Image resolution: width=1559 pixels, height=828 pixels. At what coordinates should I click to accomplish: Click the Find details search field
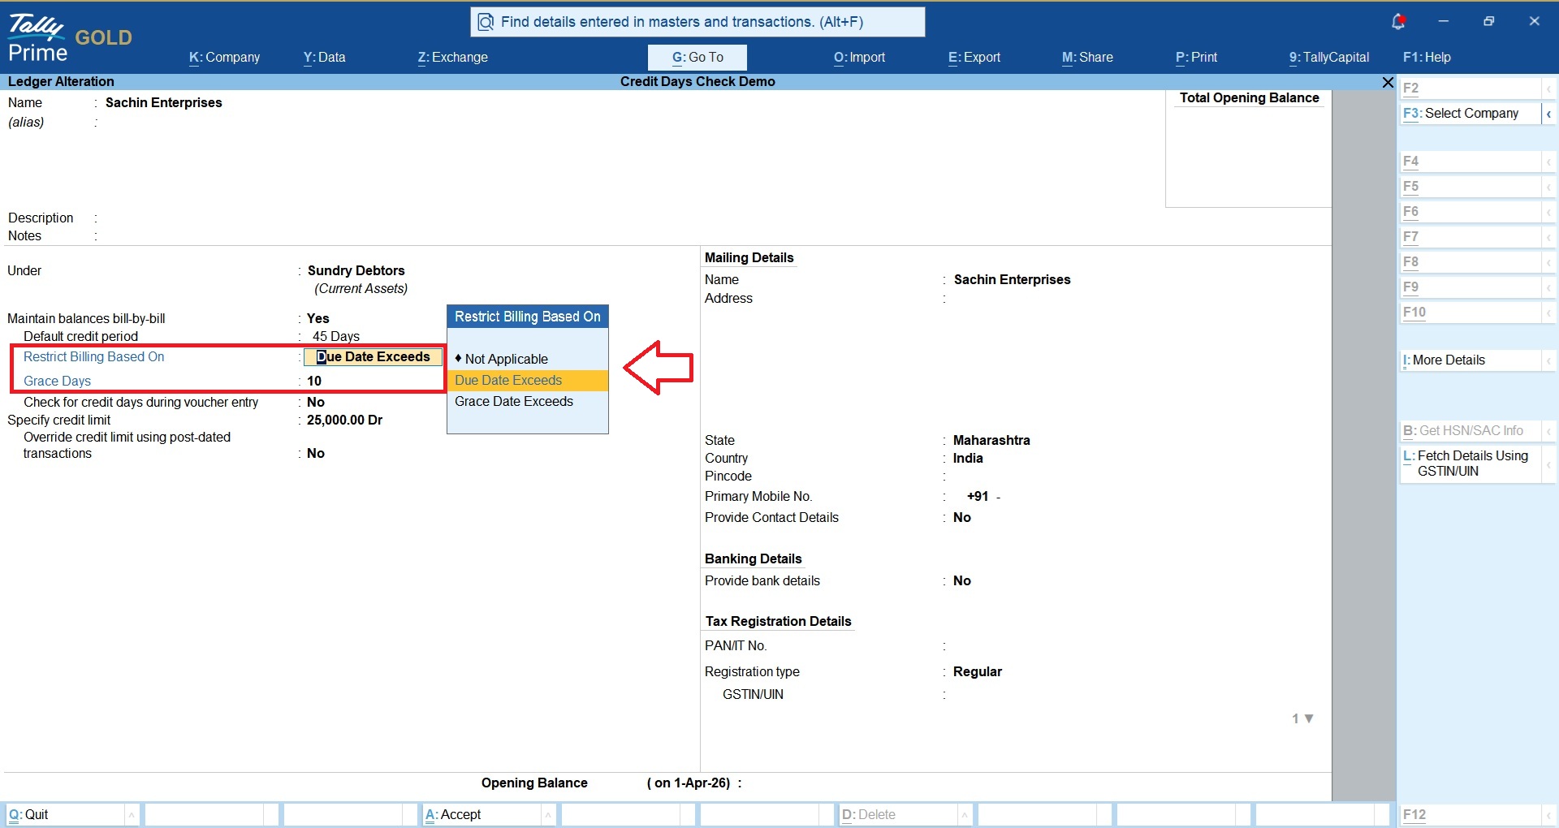pyautogui.click(x=697, y=22)
